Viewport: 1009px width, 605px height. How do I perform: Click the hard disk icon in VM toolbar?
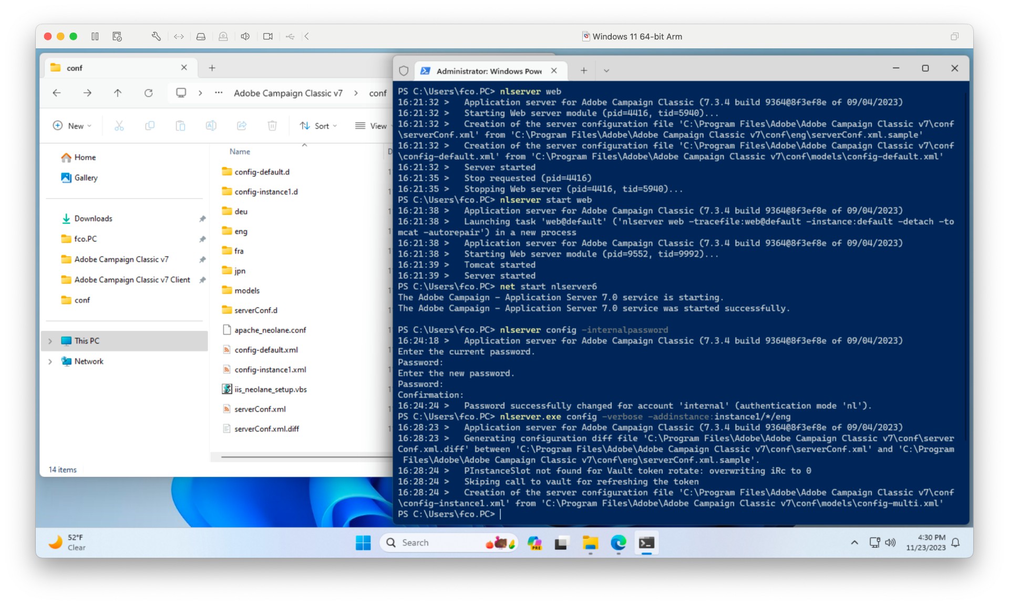201,36
